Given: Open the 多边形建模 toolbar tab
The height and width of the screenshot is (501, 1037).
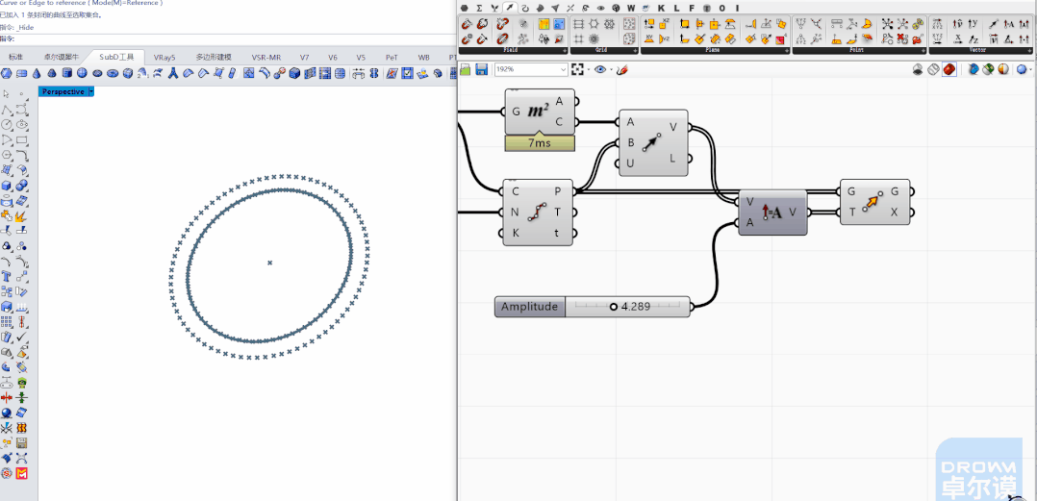Looking at the screenshot, I should tap(214, 58).
